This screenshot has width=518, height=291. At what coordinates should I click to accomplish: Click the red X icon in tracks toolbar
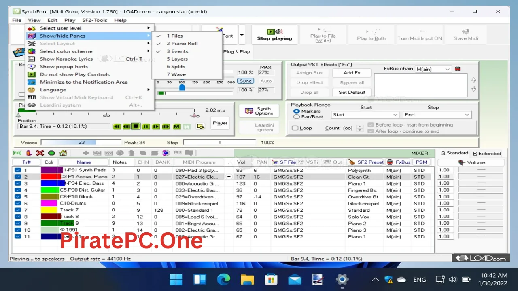(40, 153)
